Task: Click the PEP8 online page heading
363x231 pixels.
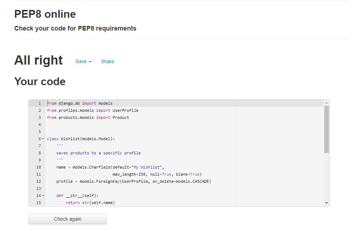Action: (x=45, y=14)
